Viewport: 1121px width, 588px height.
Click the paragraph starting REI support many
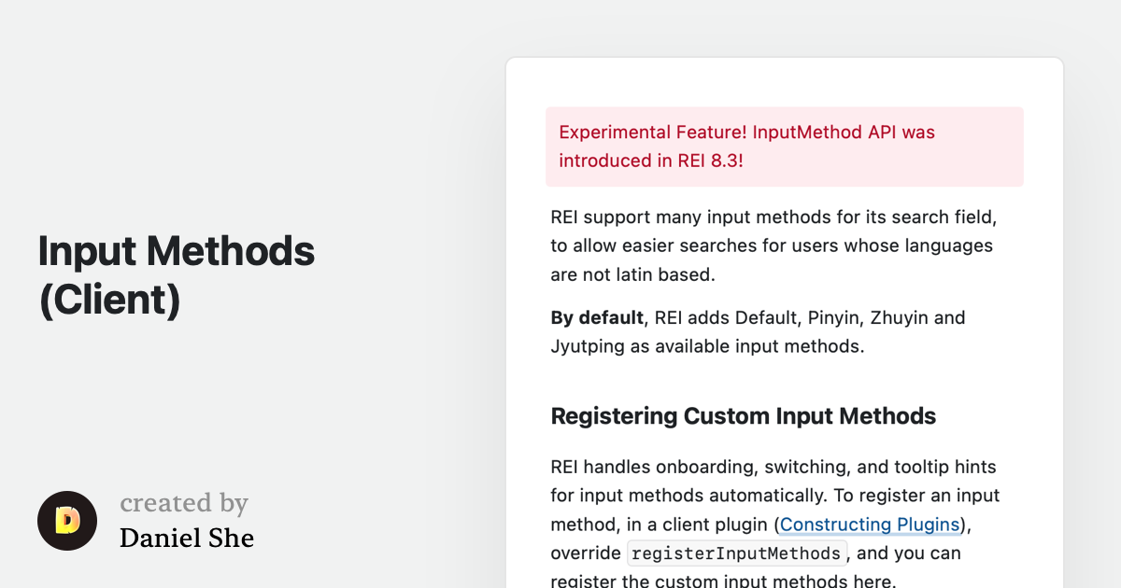773,246
